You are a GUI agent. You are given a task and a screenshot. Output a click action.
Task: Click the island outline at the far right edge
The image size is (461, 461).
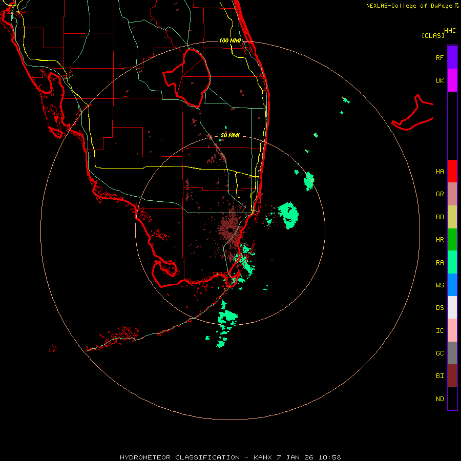pyautogui.click(x=412, y=113)
